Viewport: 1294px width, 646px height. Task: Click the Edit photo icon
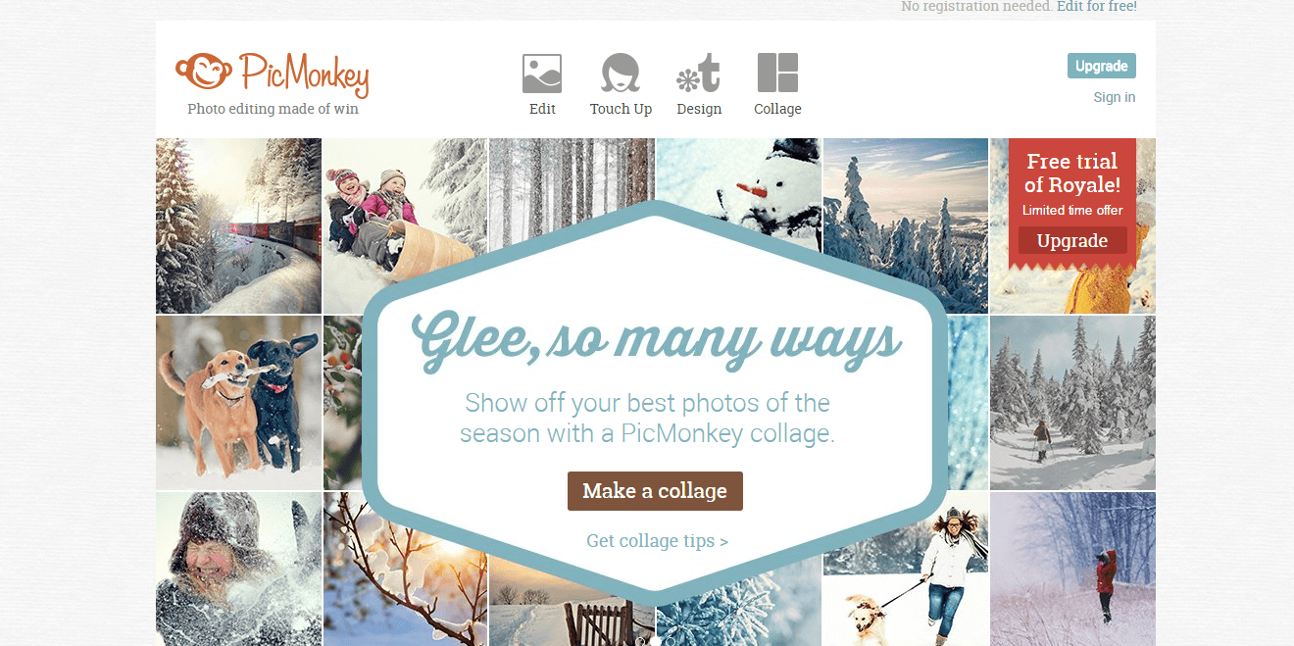[542, 74]
